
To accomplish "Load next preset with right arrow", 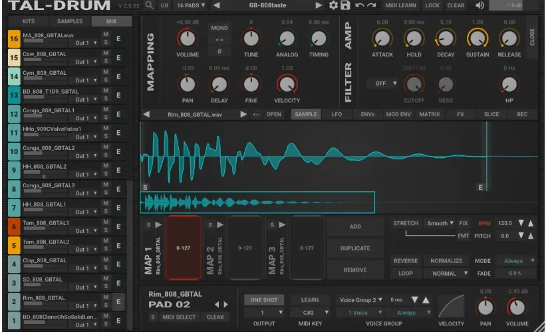I will pyautogui.click(x=319, y=5).
